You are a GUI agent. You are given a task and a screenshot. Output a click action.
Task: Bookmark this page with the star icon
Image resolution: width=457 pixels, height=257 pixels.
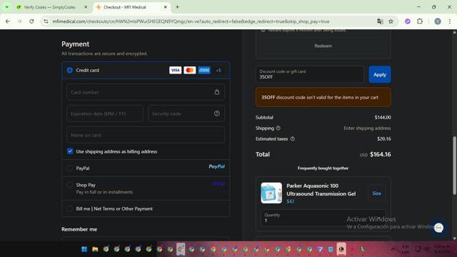pos(391,21)
